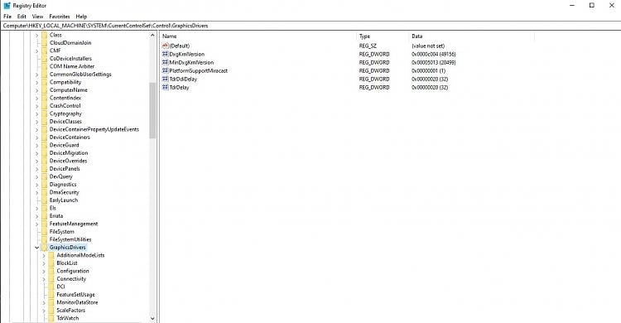Viewport: 621px width, 323px height.
Task: Click REG_SZ type of Default value
Action: click(x=368, y=46)
